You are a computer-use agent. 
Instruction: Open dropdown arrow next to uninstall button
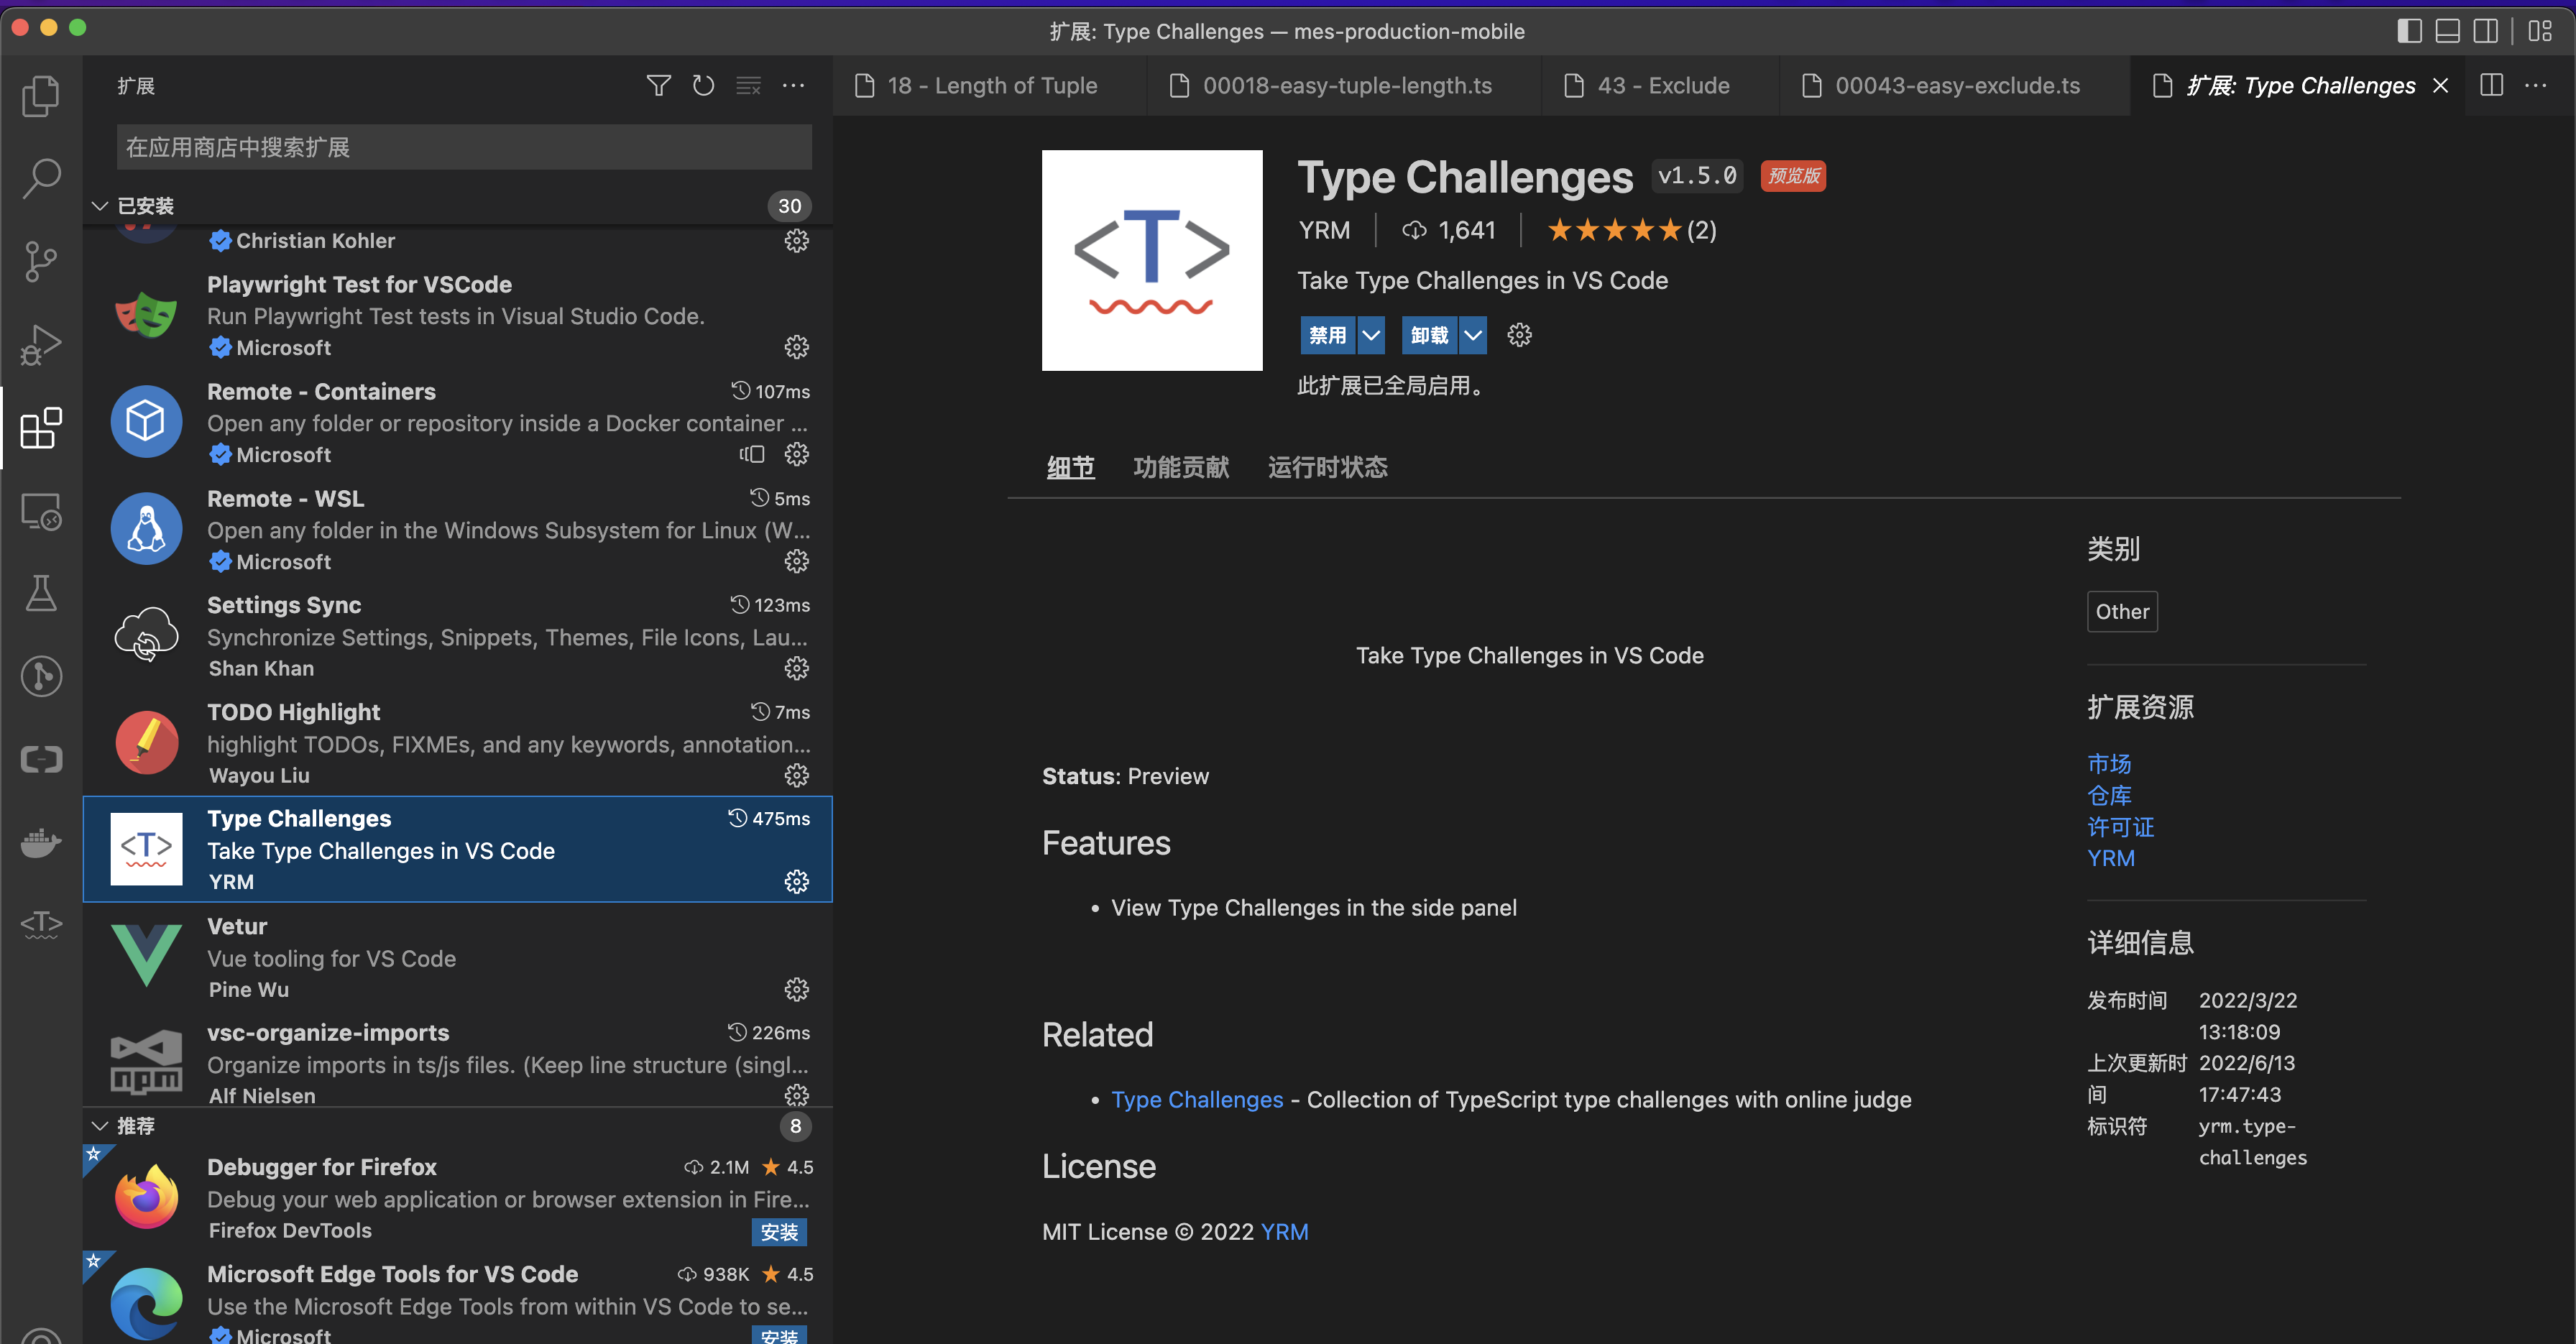point(1473,335)
